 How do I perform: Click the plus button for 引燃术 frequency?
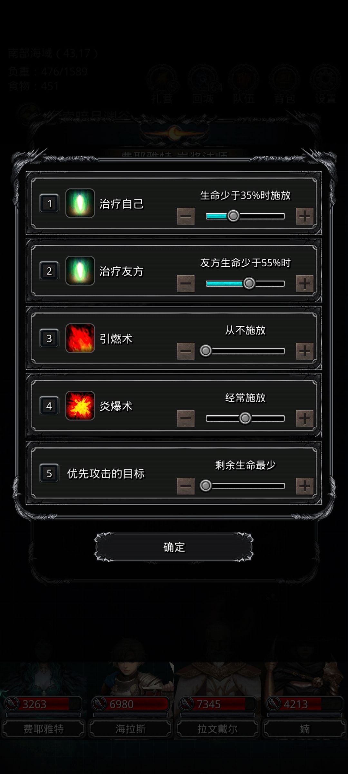[x=304, y=351]
